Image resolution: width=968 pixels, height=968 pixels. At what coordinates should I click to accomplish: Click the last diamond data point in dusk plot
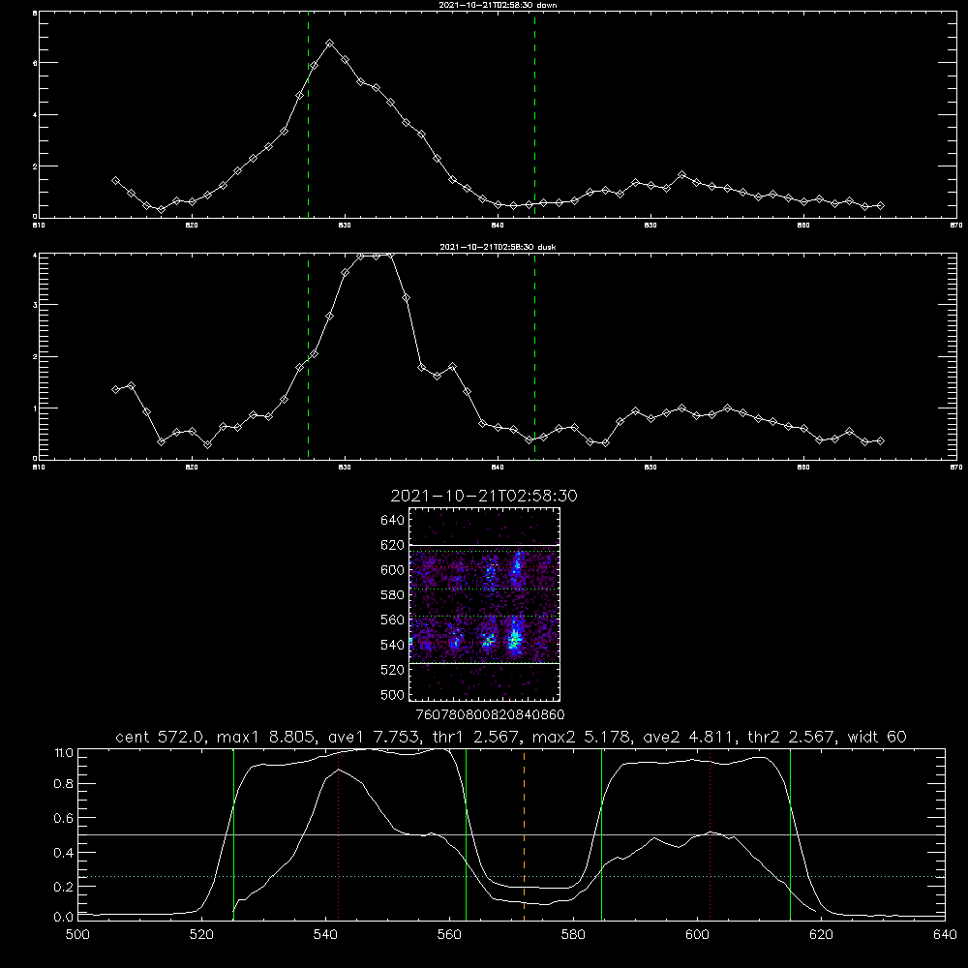pyautogui.click(x=880, y=440)
